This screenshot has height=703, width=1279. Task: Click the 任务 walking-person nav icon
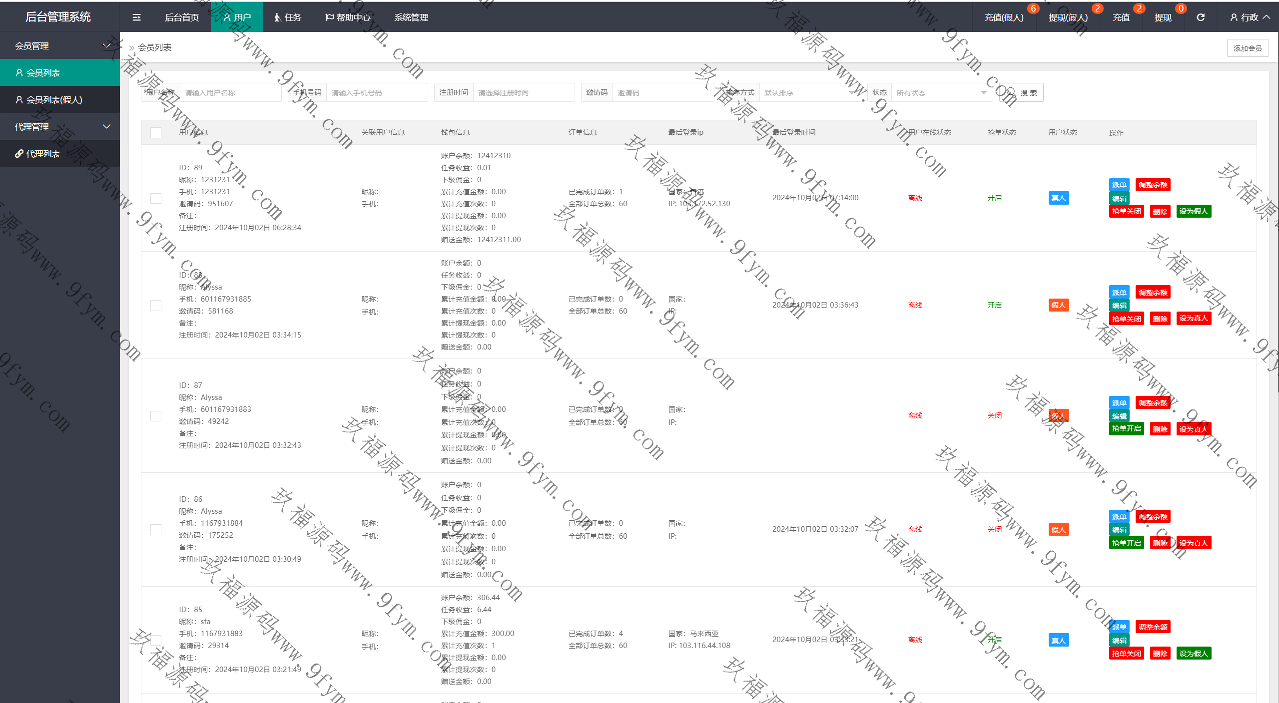point(277,17)
